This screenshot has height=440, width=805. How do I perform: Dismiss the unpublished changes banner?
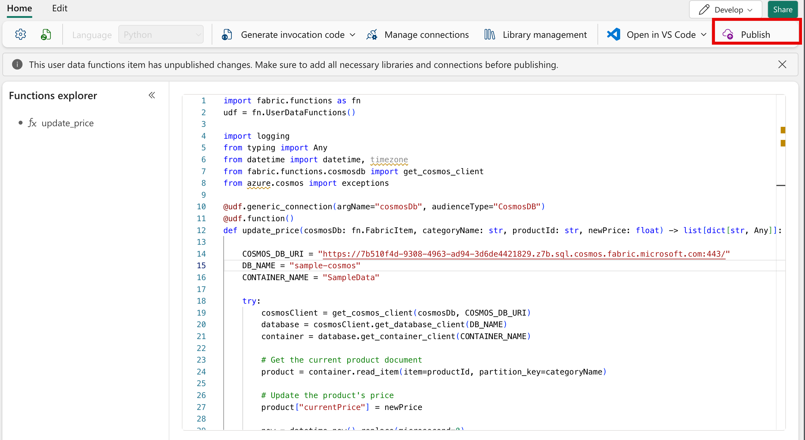[x=782, y=64]
